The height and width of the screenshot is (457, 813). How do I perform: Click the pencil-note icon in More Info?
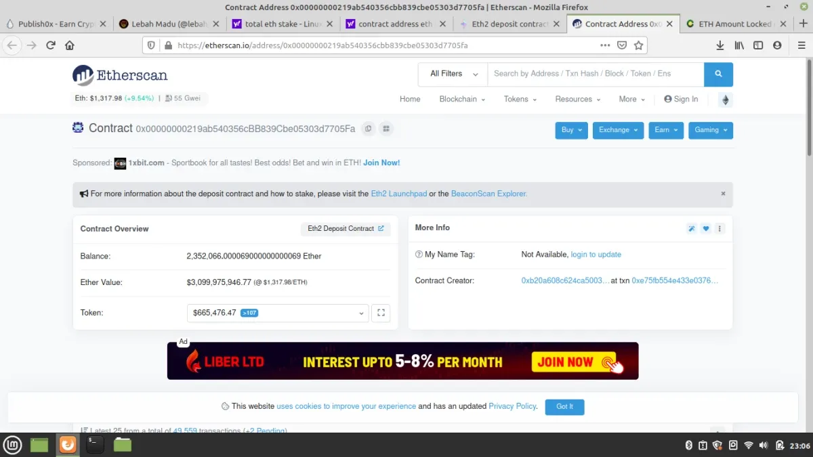692,228
